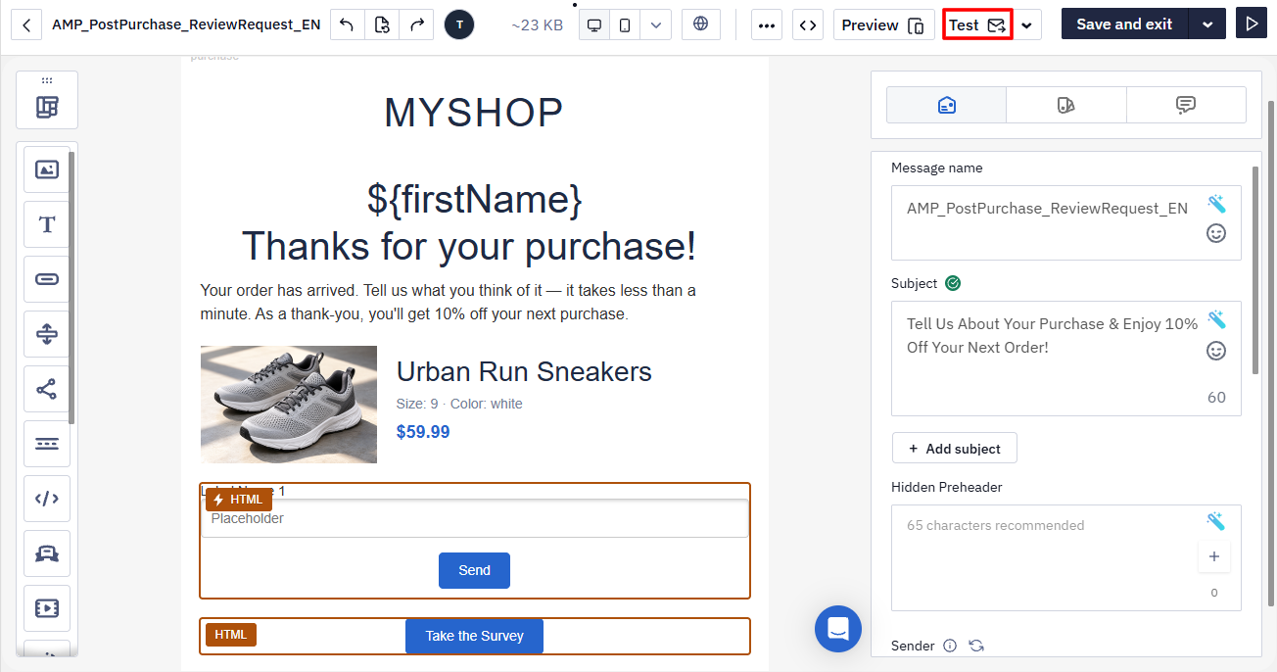Expand the device view dropdown chevron
1277x672 pixels.
[655, 24]
